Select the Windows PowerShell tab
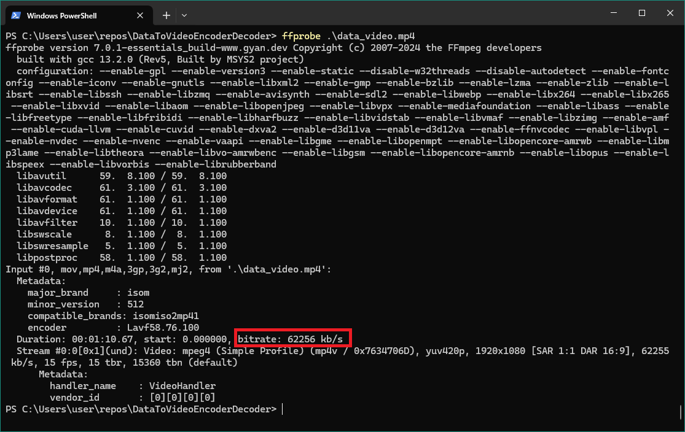Screen dimensions: 685x432 79,15
